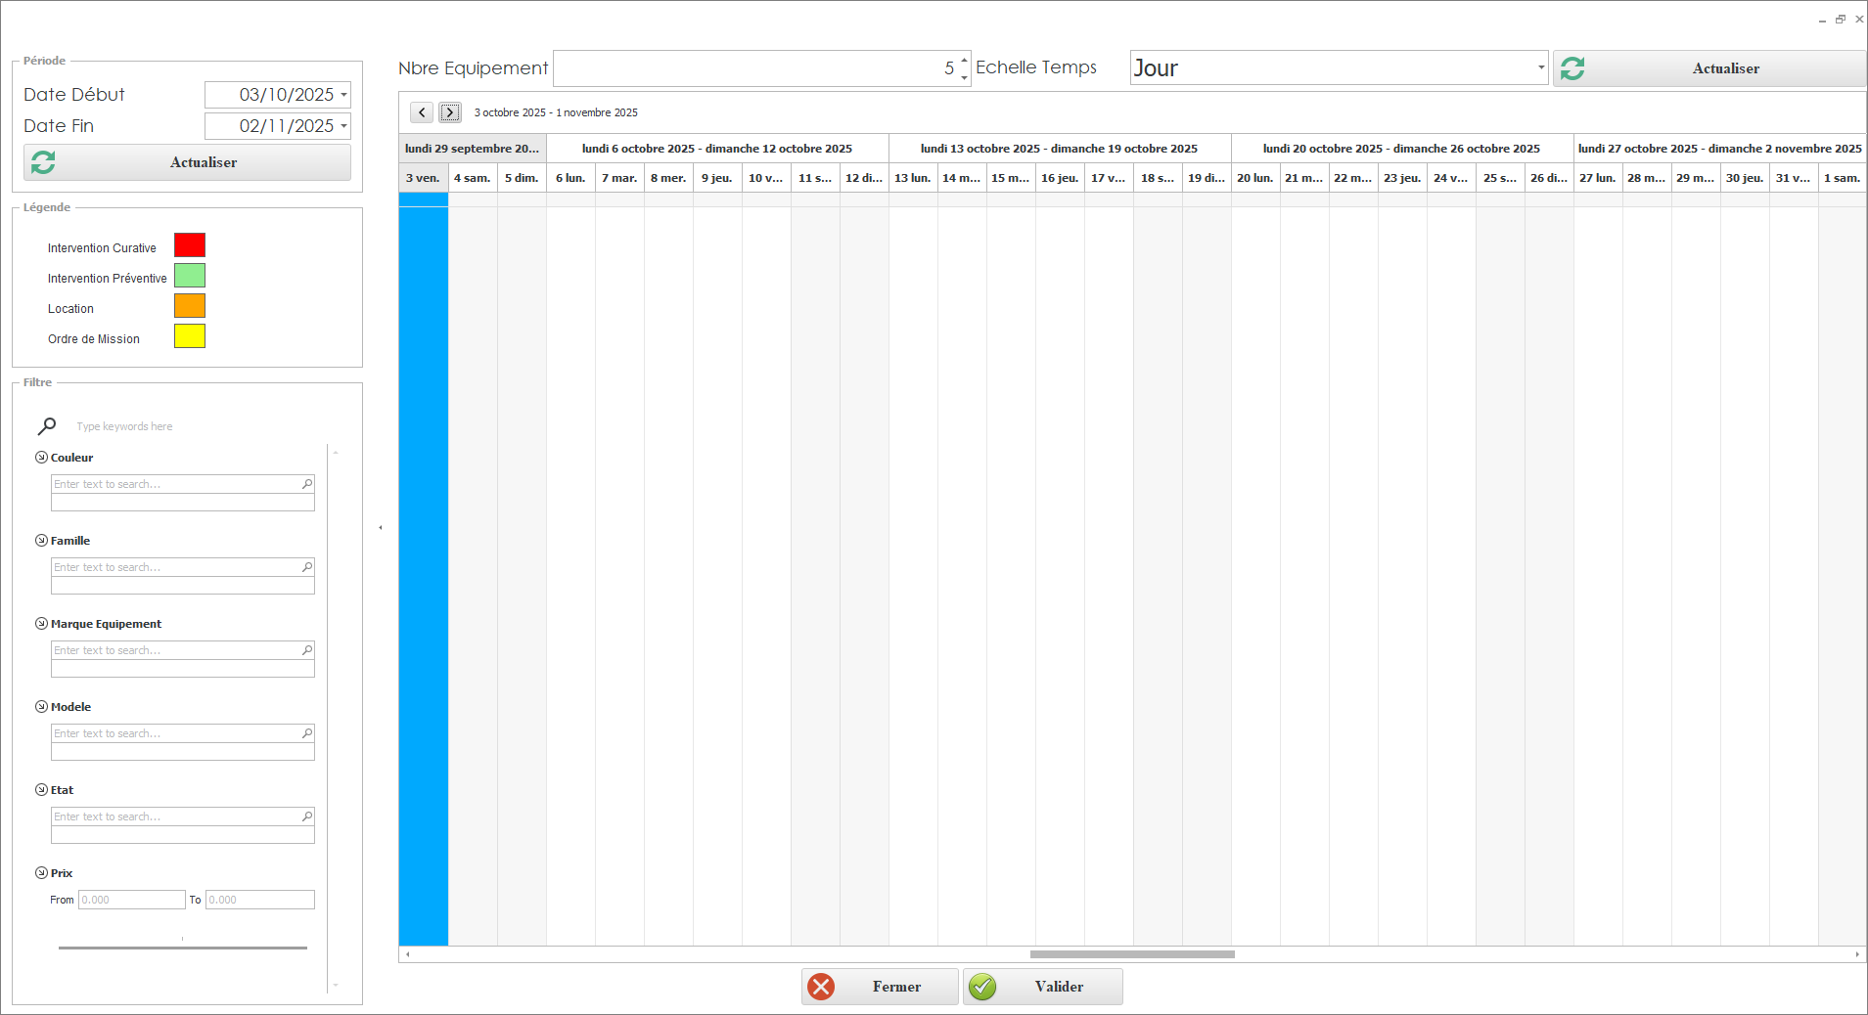The image size is (1868, 1015).
Task: Select the 16 jeu. day column header
Action: [1060, 178]
